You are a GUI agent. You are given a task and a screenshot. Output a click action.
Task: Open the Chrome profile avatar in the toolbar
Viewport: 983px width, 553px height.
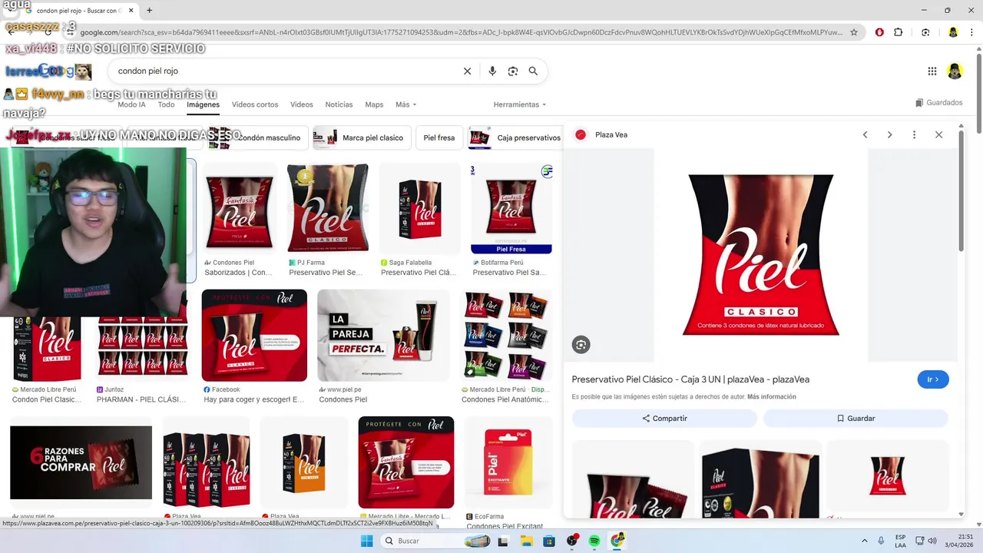click(953, 32)
